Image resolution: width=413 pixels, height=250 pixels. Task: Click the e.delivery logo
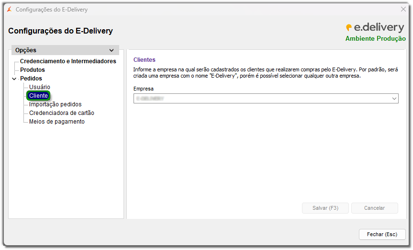click(x=375, y=28)
